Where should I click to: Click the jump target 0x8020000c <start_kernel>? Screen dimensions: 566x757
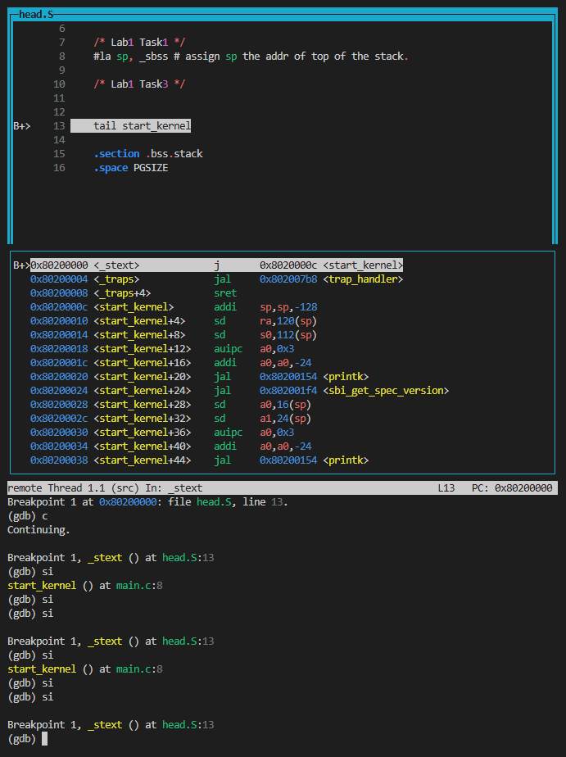[x=331, y=265]
